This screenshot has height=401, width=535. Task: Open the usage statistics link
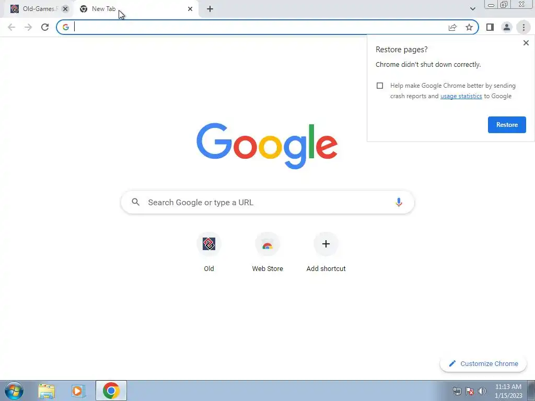pos(461,96)
